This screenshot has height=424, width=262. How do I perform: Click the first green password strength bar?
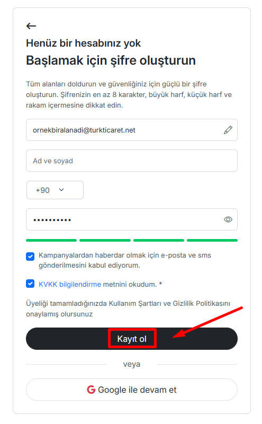[51, 240]
